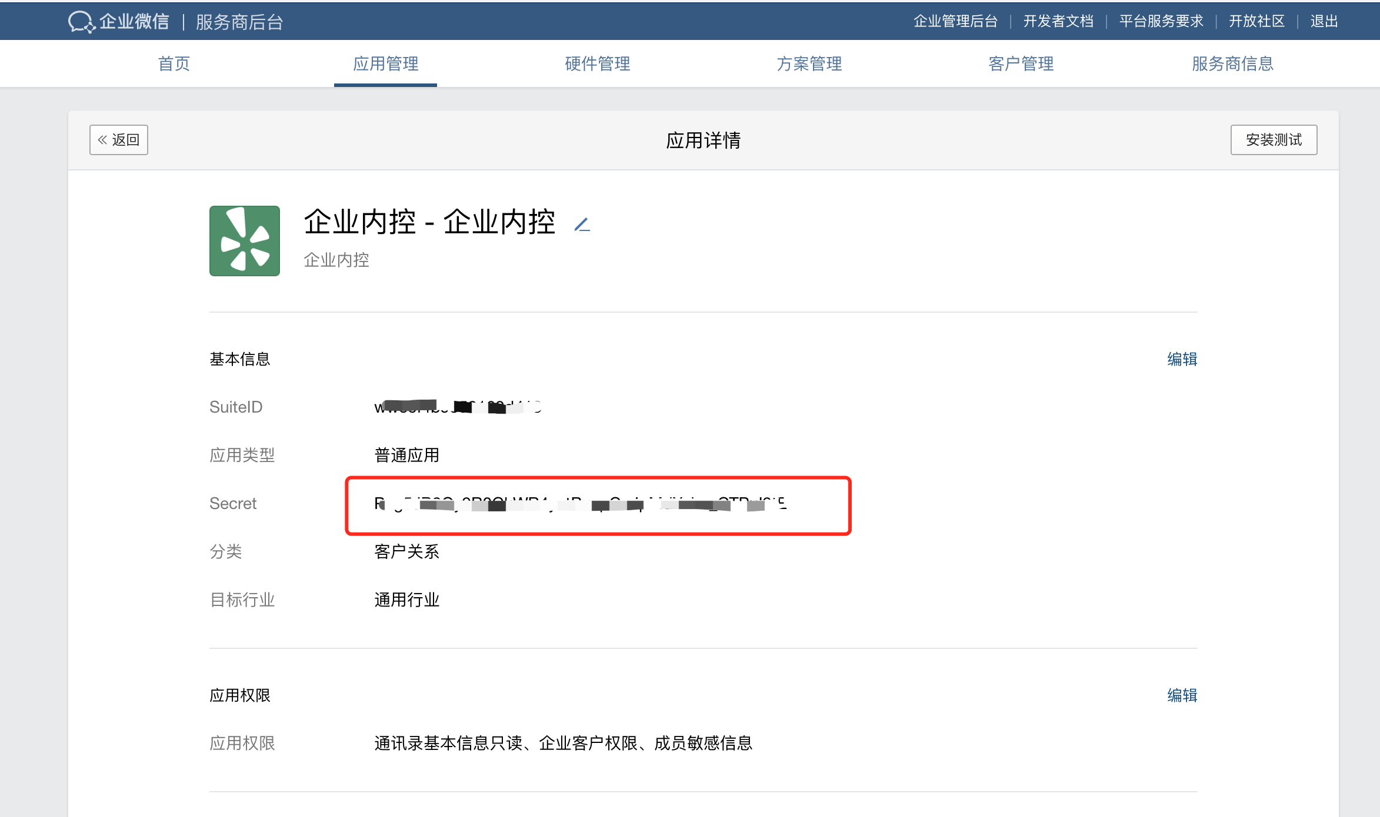Open the 硬件管理 tab
This screenshot has height=817, width=1380.
[597, 63]
